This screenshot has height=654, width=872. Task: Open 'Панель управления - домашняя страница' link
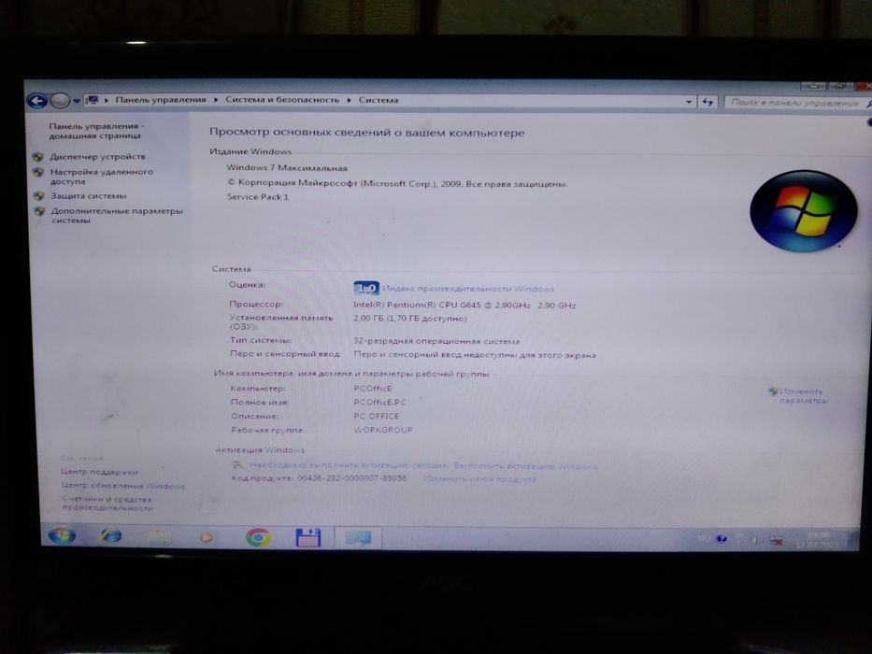click(x=95, y=131)
